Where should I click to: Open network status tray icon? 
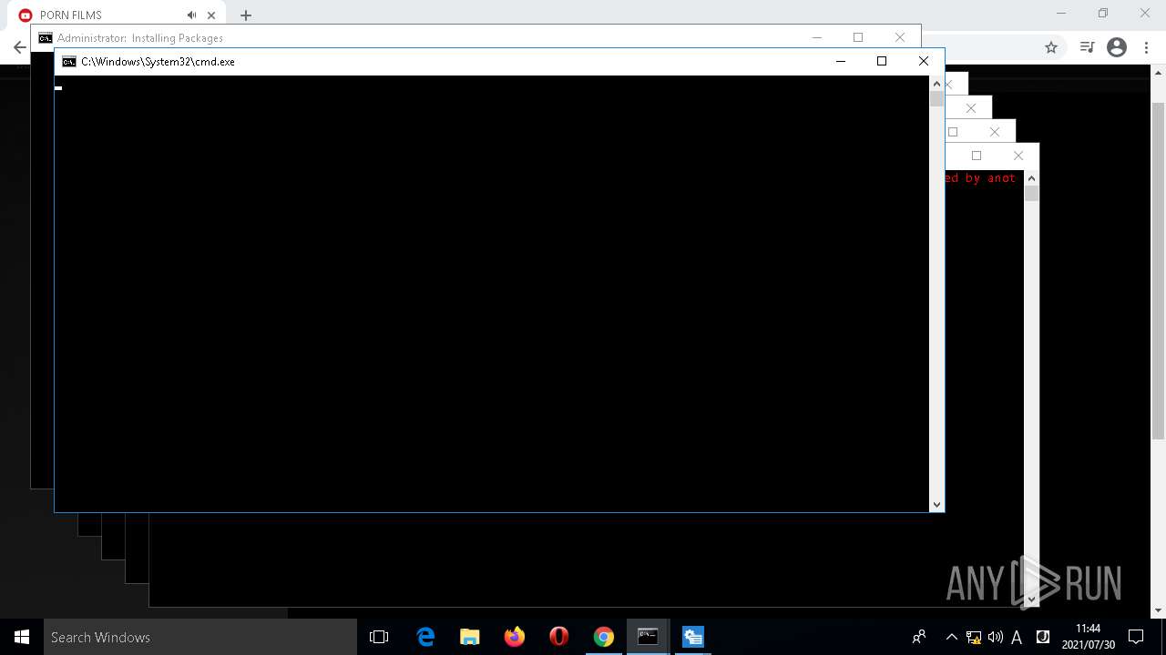tap(974, 637)
